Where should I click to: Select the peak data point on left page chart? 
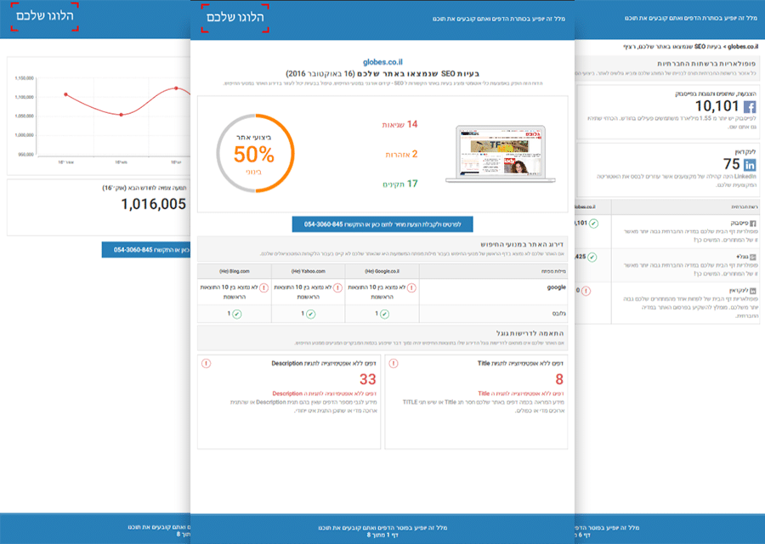tap(177, 88)
